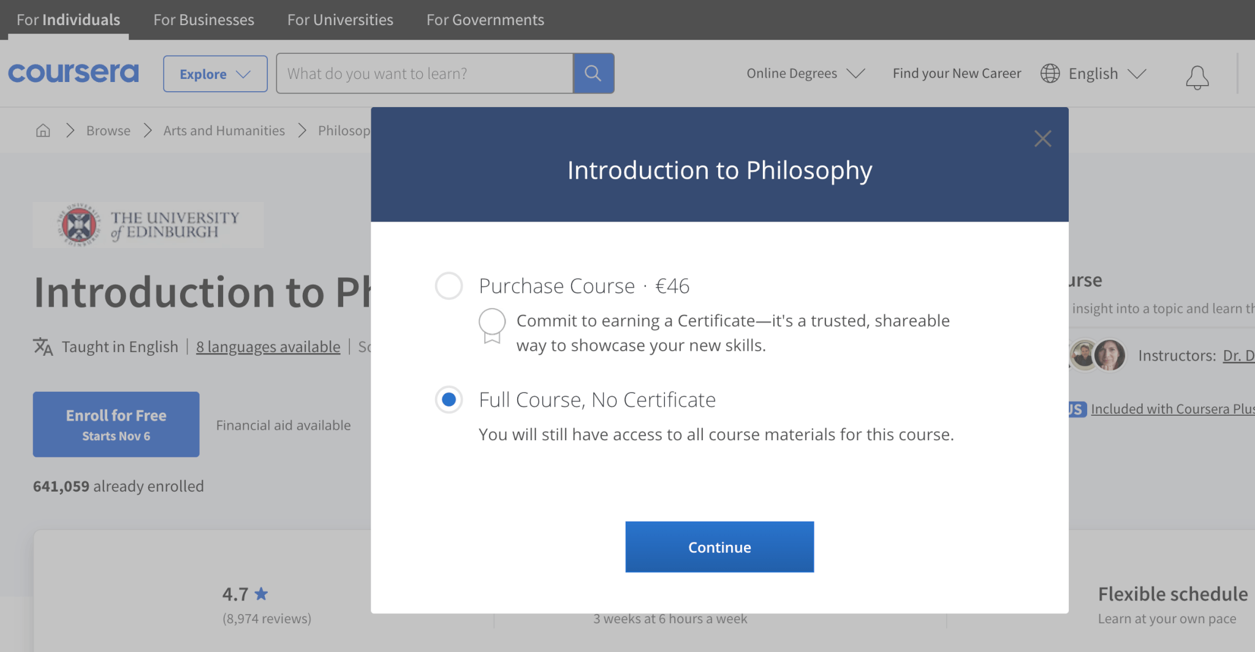This screenshot has height=652, width=1255.
Task: Switch to the For Universities tab
Action: tap(340, 20)
